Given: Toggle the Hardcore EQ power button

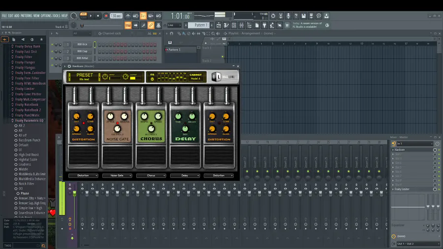Looking at the screenshot, I should pyautogui.click(x=152, y=79).
